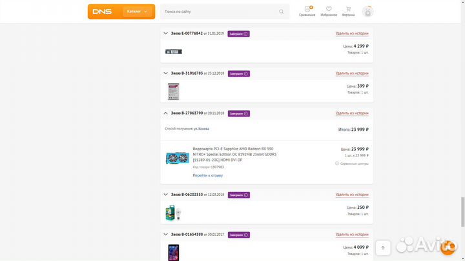Open Перейти к отзыву review link
The height and width of the screenshot is (261, 465).
pos(207,175)
